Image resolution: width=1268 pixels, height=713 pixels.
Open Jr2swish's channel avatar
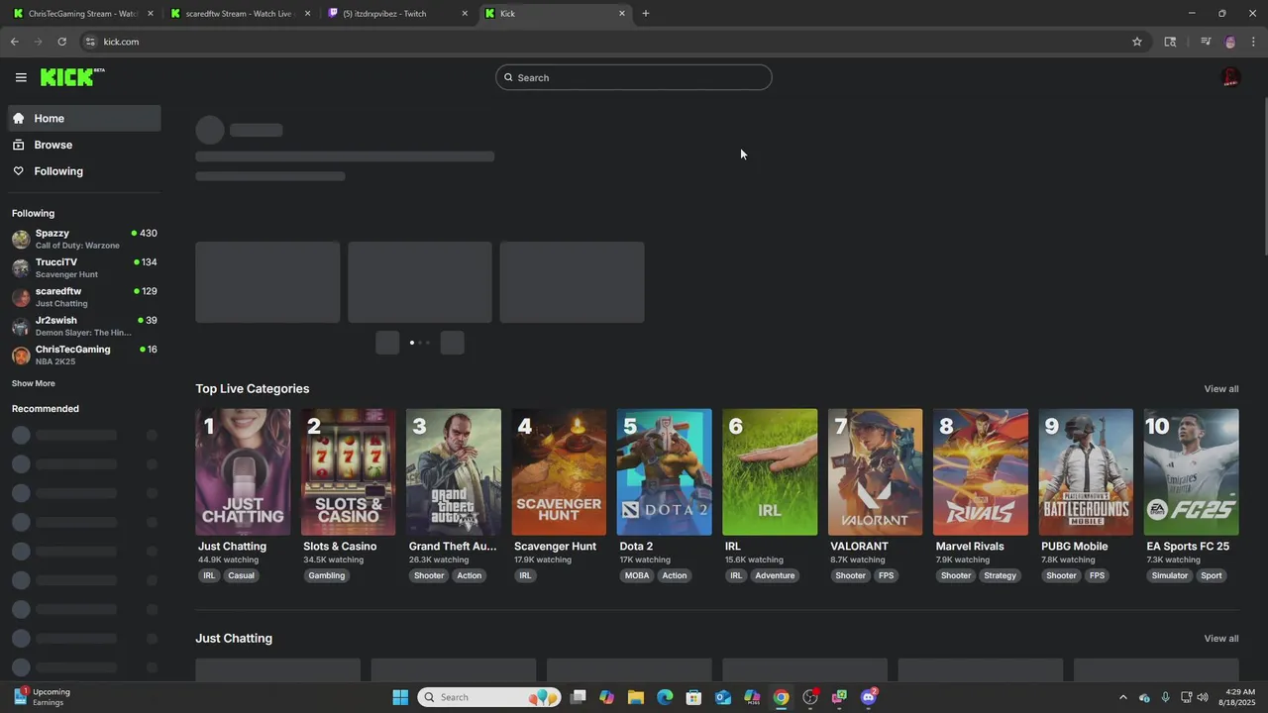(x=21, y=326)
